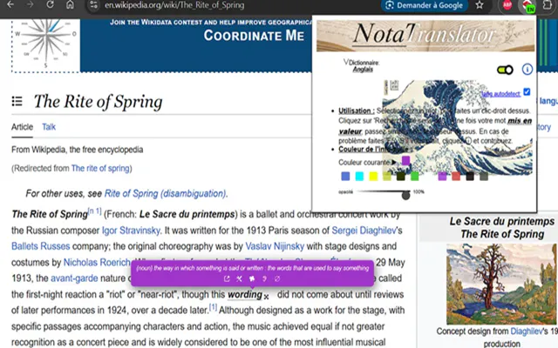View site information icon in address bar

coord(93,5)
